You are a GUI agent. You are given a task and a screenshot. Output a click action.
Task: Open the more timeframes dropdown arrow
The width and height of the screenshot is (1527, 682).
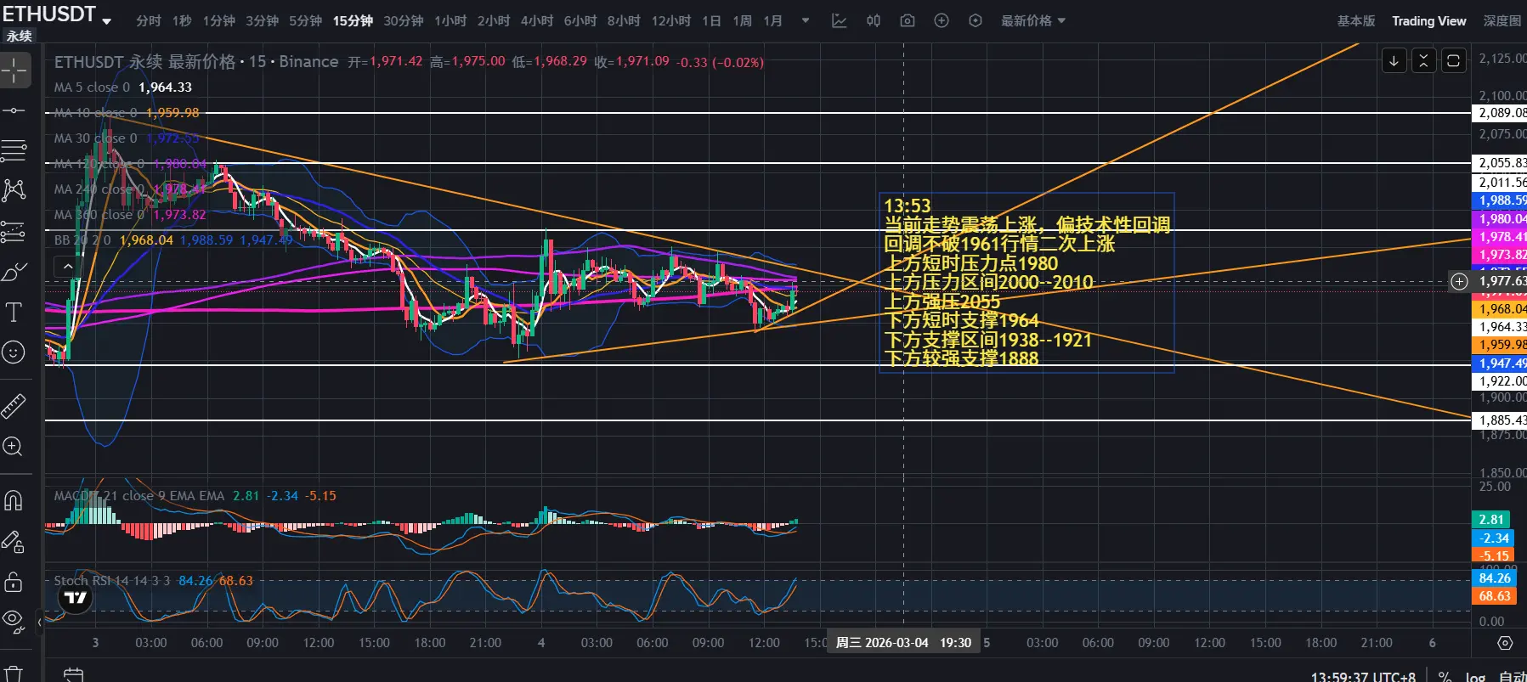click(x=806, y=20)
